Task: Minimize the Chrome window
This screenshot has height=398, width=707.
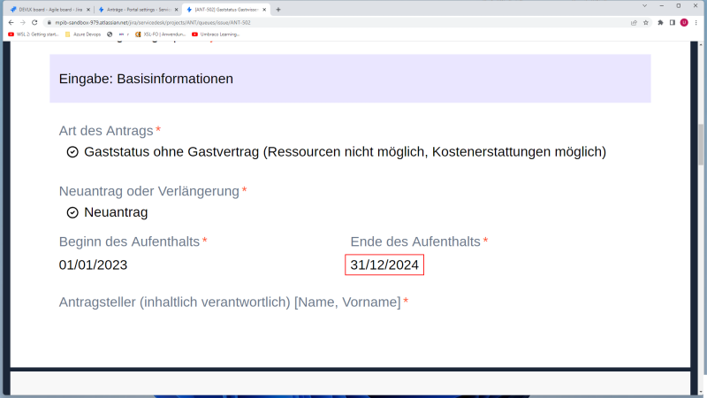Action: [x=662, y=6]
